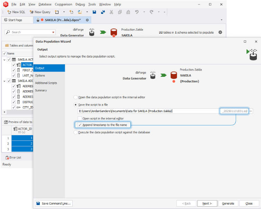The image size is (261, 209).
Task: Toggle the LAST_N column checkbox
Action: point(14,75)
